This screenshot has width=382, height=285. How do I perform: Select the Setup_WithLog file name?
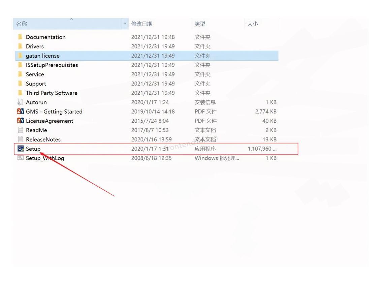pyautogui.click(x=45, y=158)
